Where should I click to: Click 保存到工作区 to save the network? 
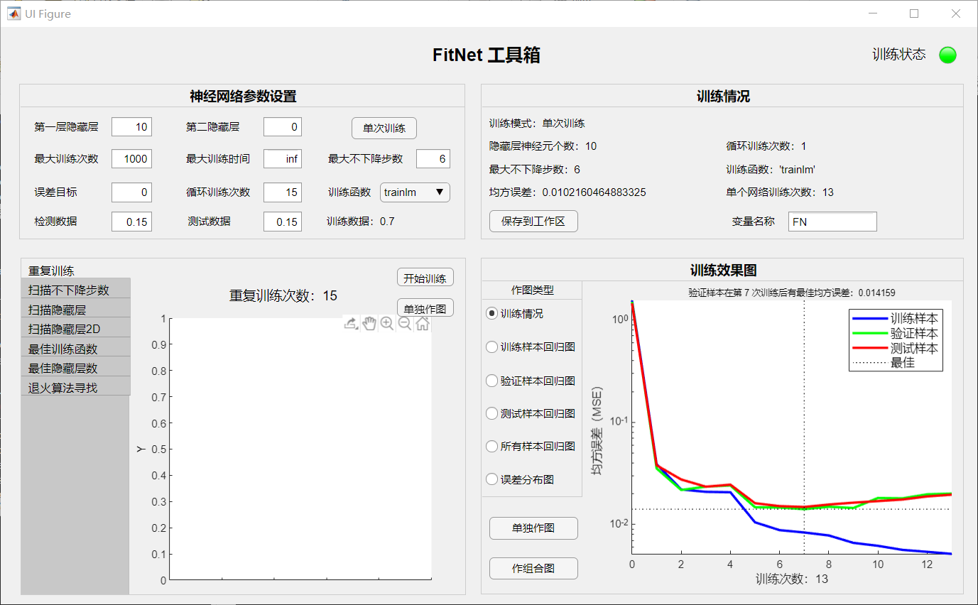pyautogui.click(x=533, y=222)
